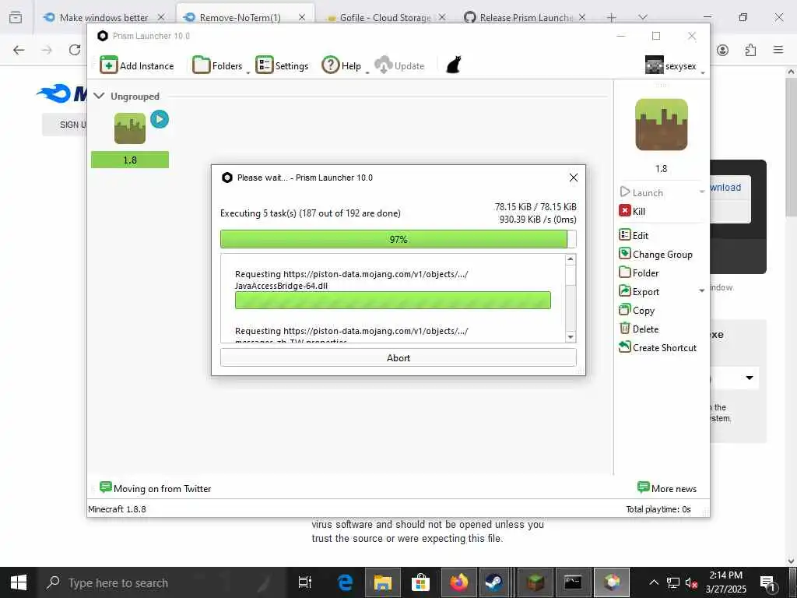
Task: Open Moving on from Twitter news
Action: tap(156, 488)
